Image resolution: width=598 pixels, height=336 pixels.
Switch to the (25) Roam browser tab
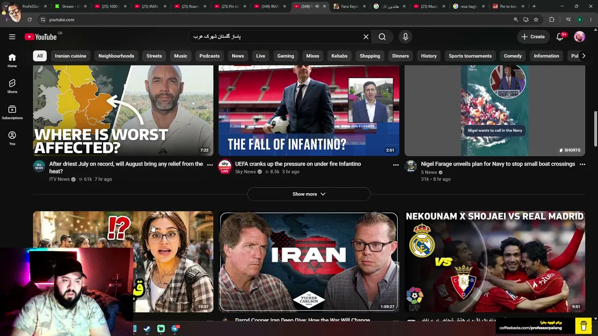click(x=190, y=7)
